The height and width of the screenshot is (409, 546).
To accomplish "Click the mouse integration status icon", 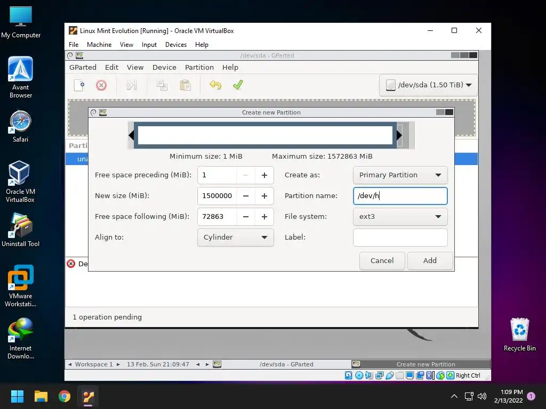I will (x=440, y=375).
